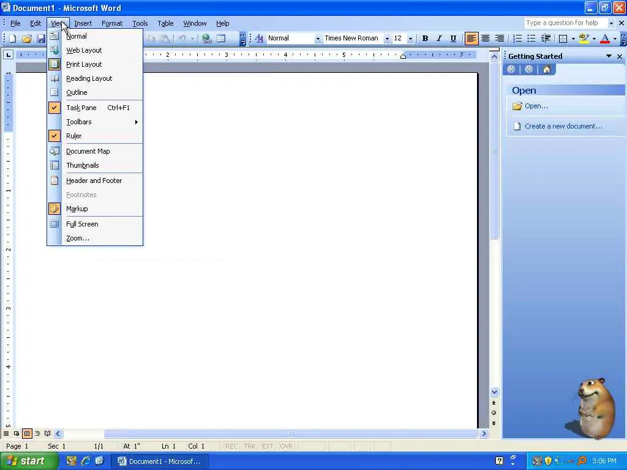Switch to Web Layout View bottom icon
Viewport: 627px width, 470px height.
(17, 433)
